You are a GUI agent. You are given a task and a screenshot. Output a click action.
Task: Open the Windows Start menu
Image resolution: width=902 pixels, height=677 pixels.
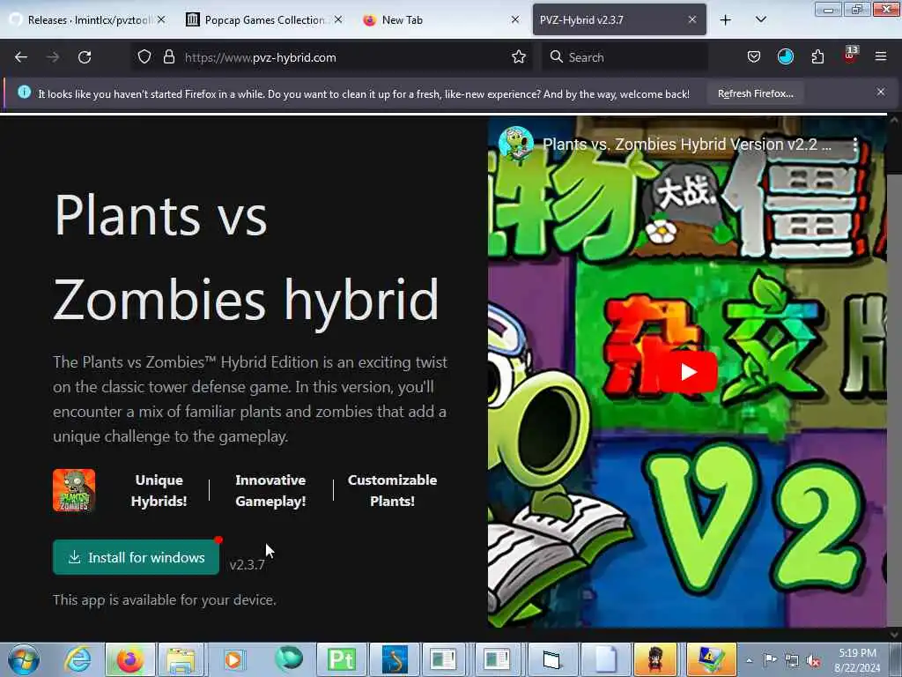pos(23,659)
